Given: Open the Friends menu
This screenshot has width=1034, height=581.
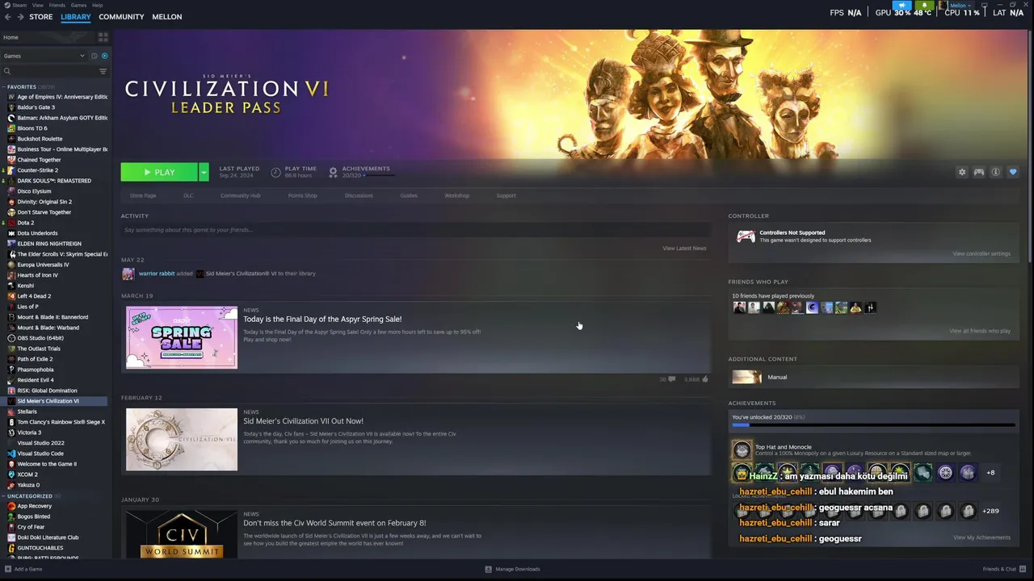Looking at the screenshot, I should tap(57, 5).
